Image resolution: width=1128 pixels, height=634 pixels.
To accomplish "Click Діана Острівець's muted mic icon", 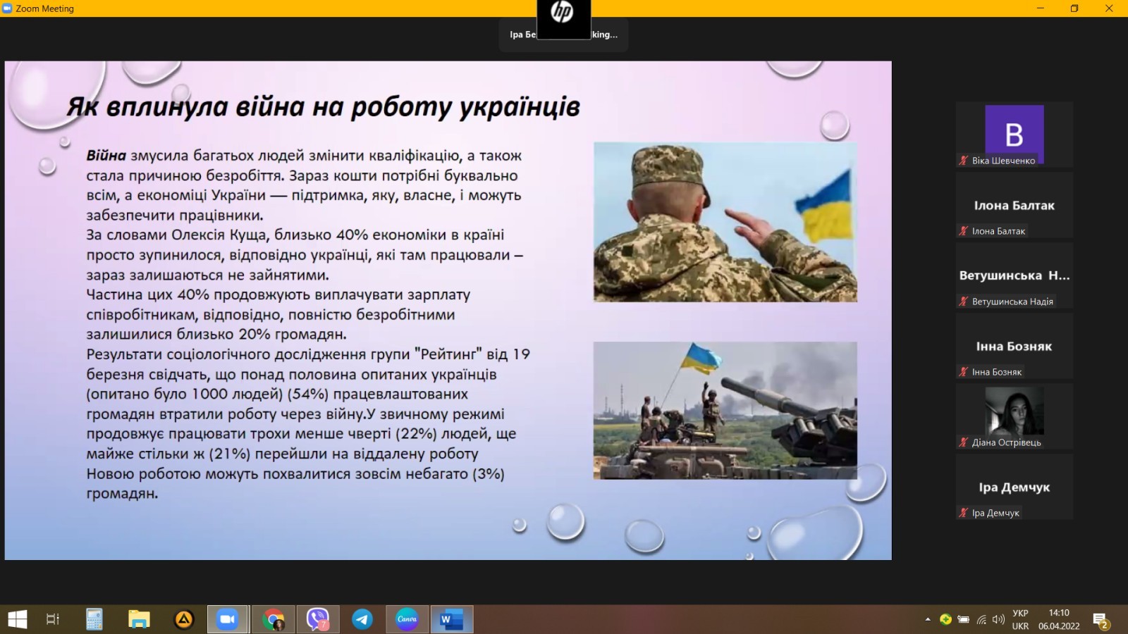I will click(963, 442).
